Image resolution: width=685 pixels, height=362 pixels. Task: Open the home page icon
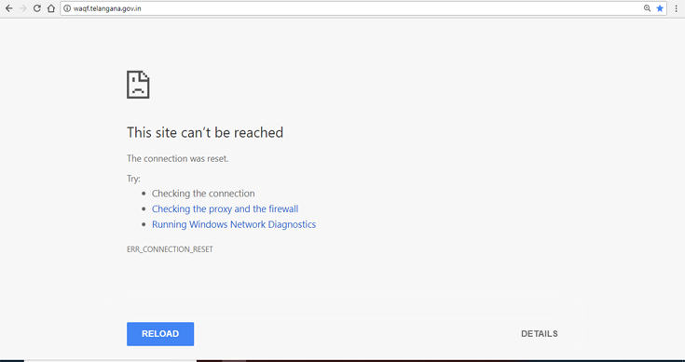51,8
